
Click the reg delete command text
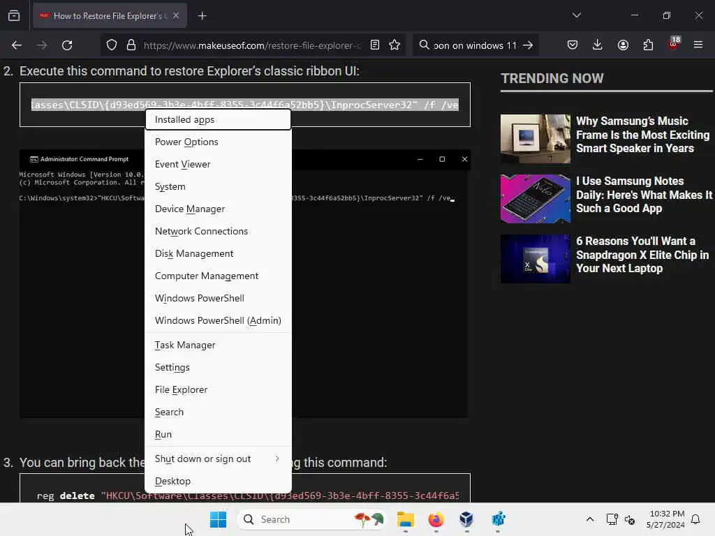[248, 496]
